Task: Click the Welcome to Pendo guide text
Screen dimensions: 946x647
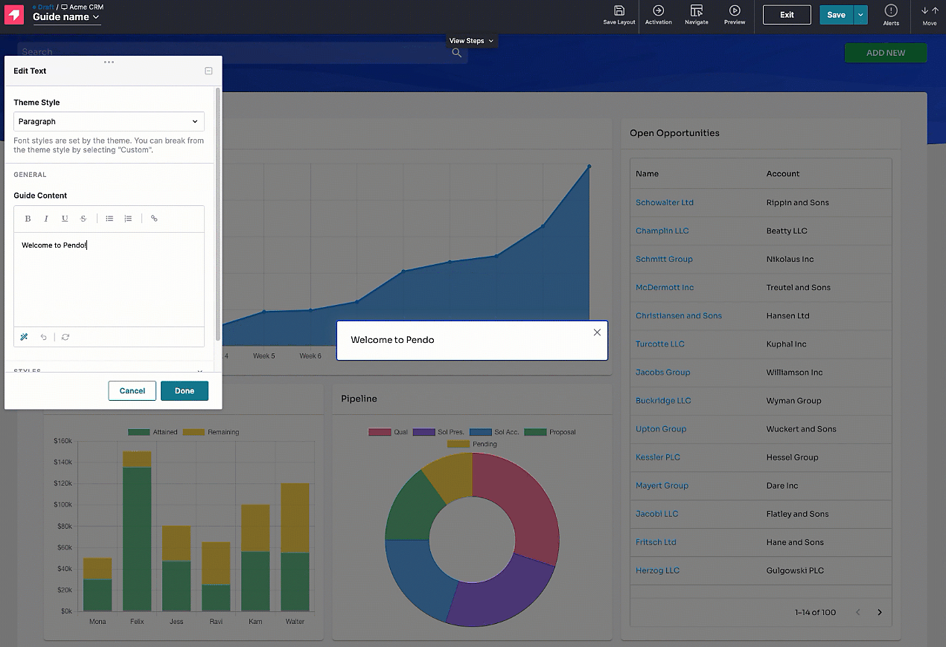Action: pos(392,340)
